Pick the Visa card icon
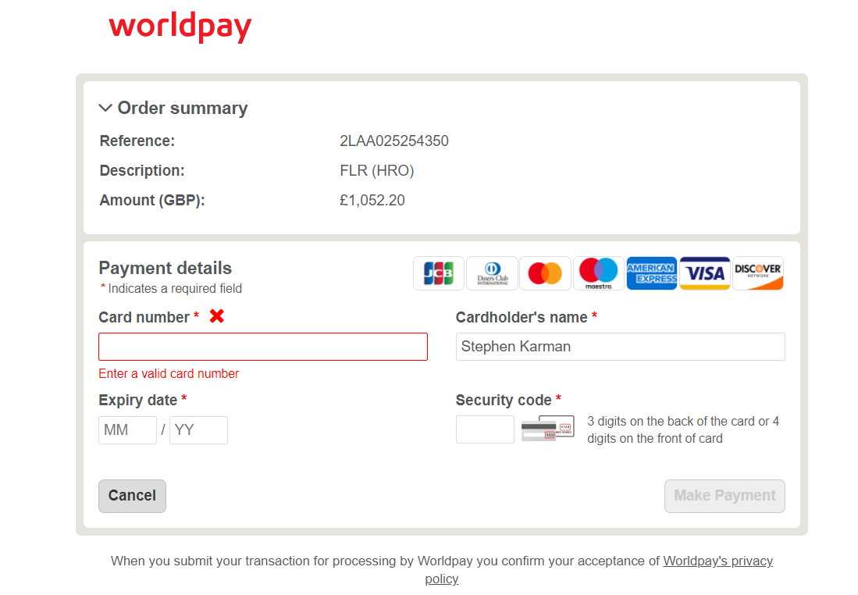858x595 pixels. pyautogui.click(x=705, y=273)
